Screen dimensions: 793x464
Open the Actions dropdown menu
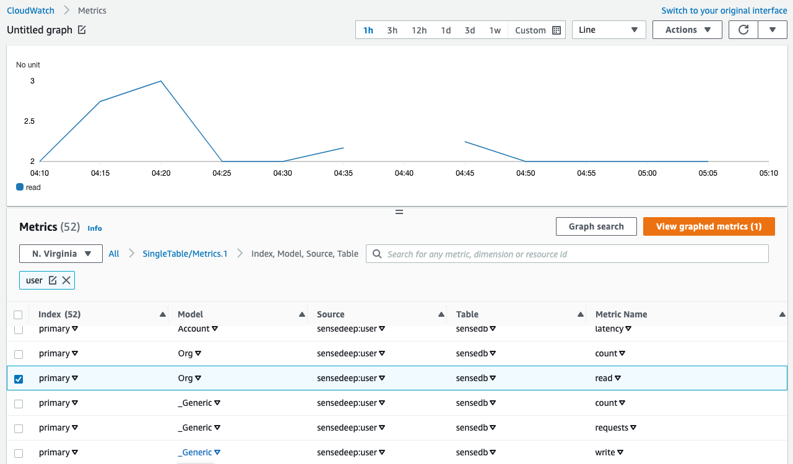pyautogui.click(x=687, y=30)
